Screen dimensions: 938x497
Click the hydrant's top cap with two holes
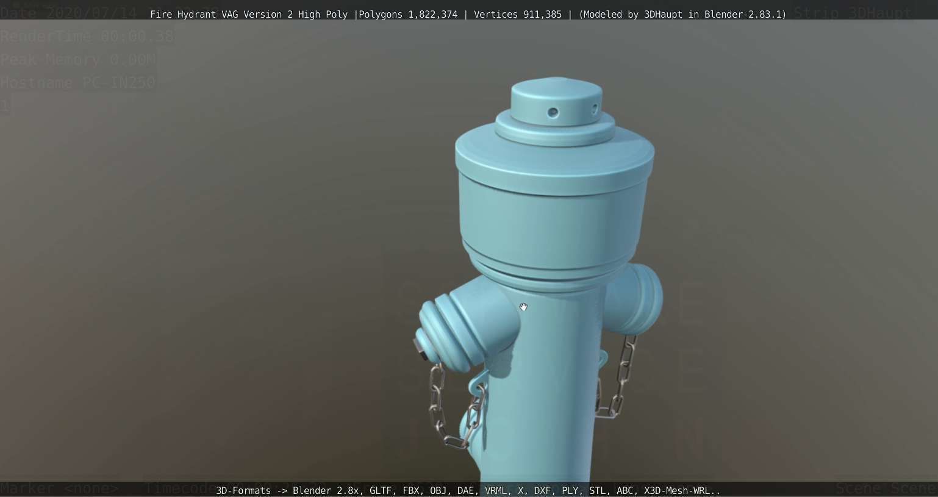coord(556,102)
